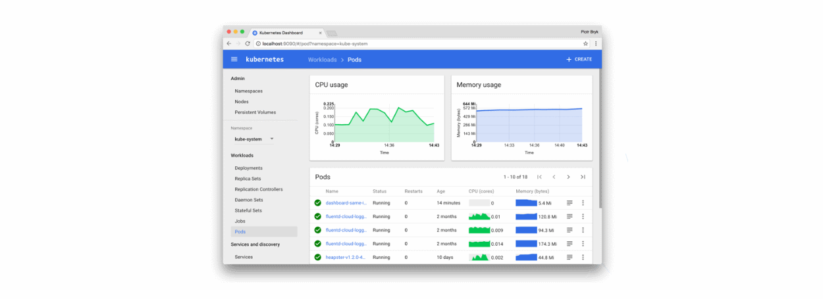The width and height of the screenshot is (823, 299).
Task: Go back with the browser back arrow
Action: tap(229, 43)
